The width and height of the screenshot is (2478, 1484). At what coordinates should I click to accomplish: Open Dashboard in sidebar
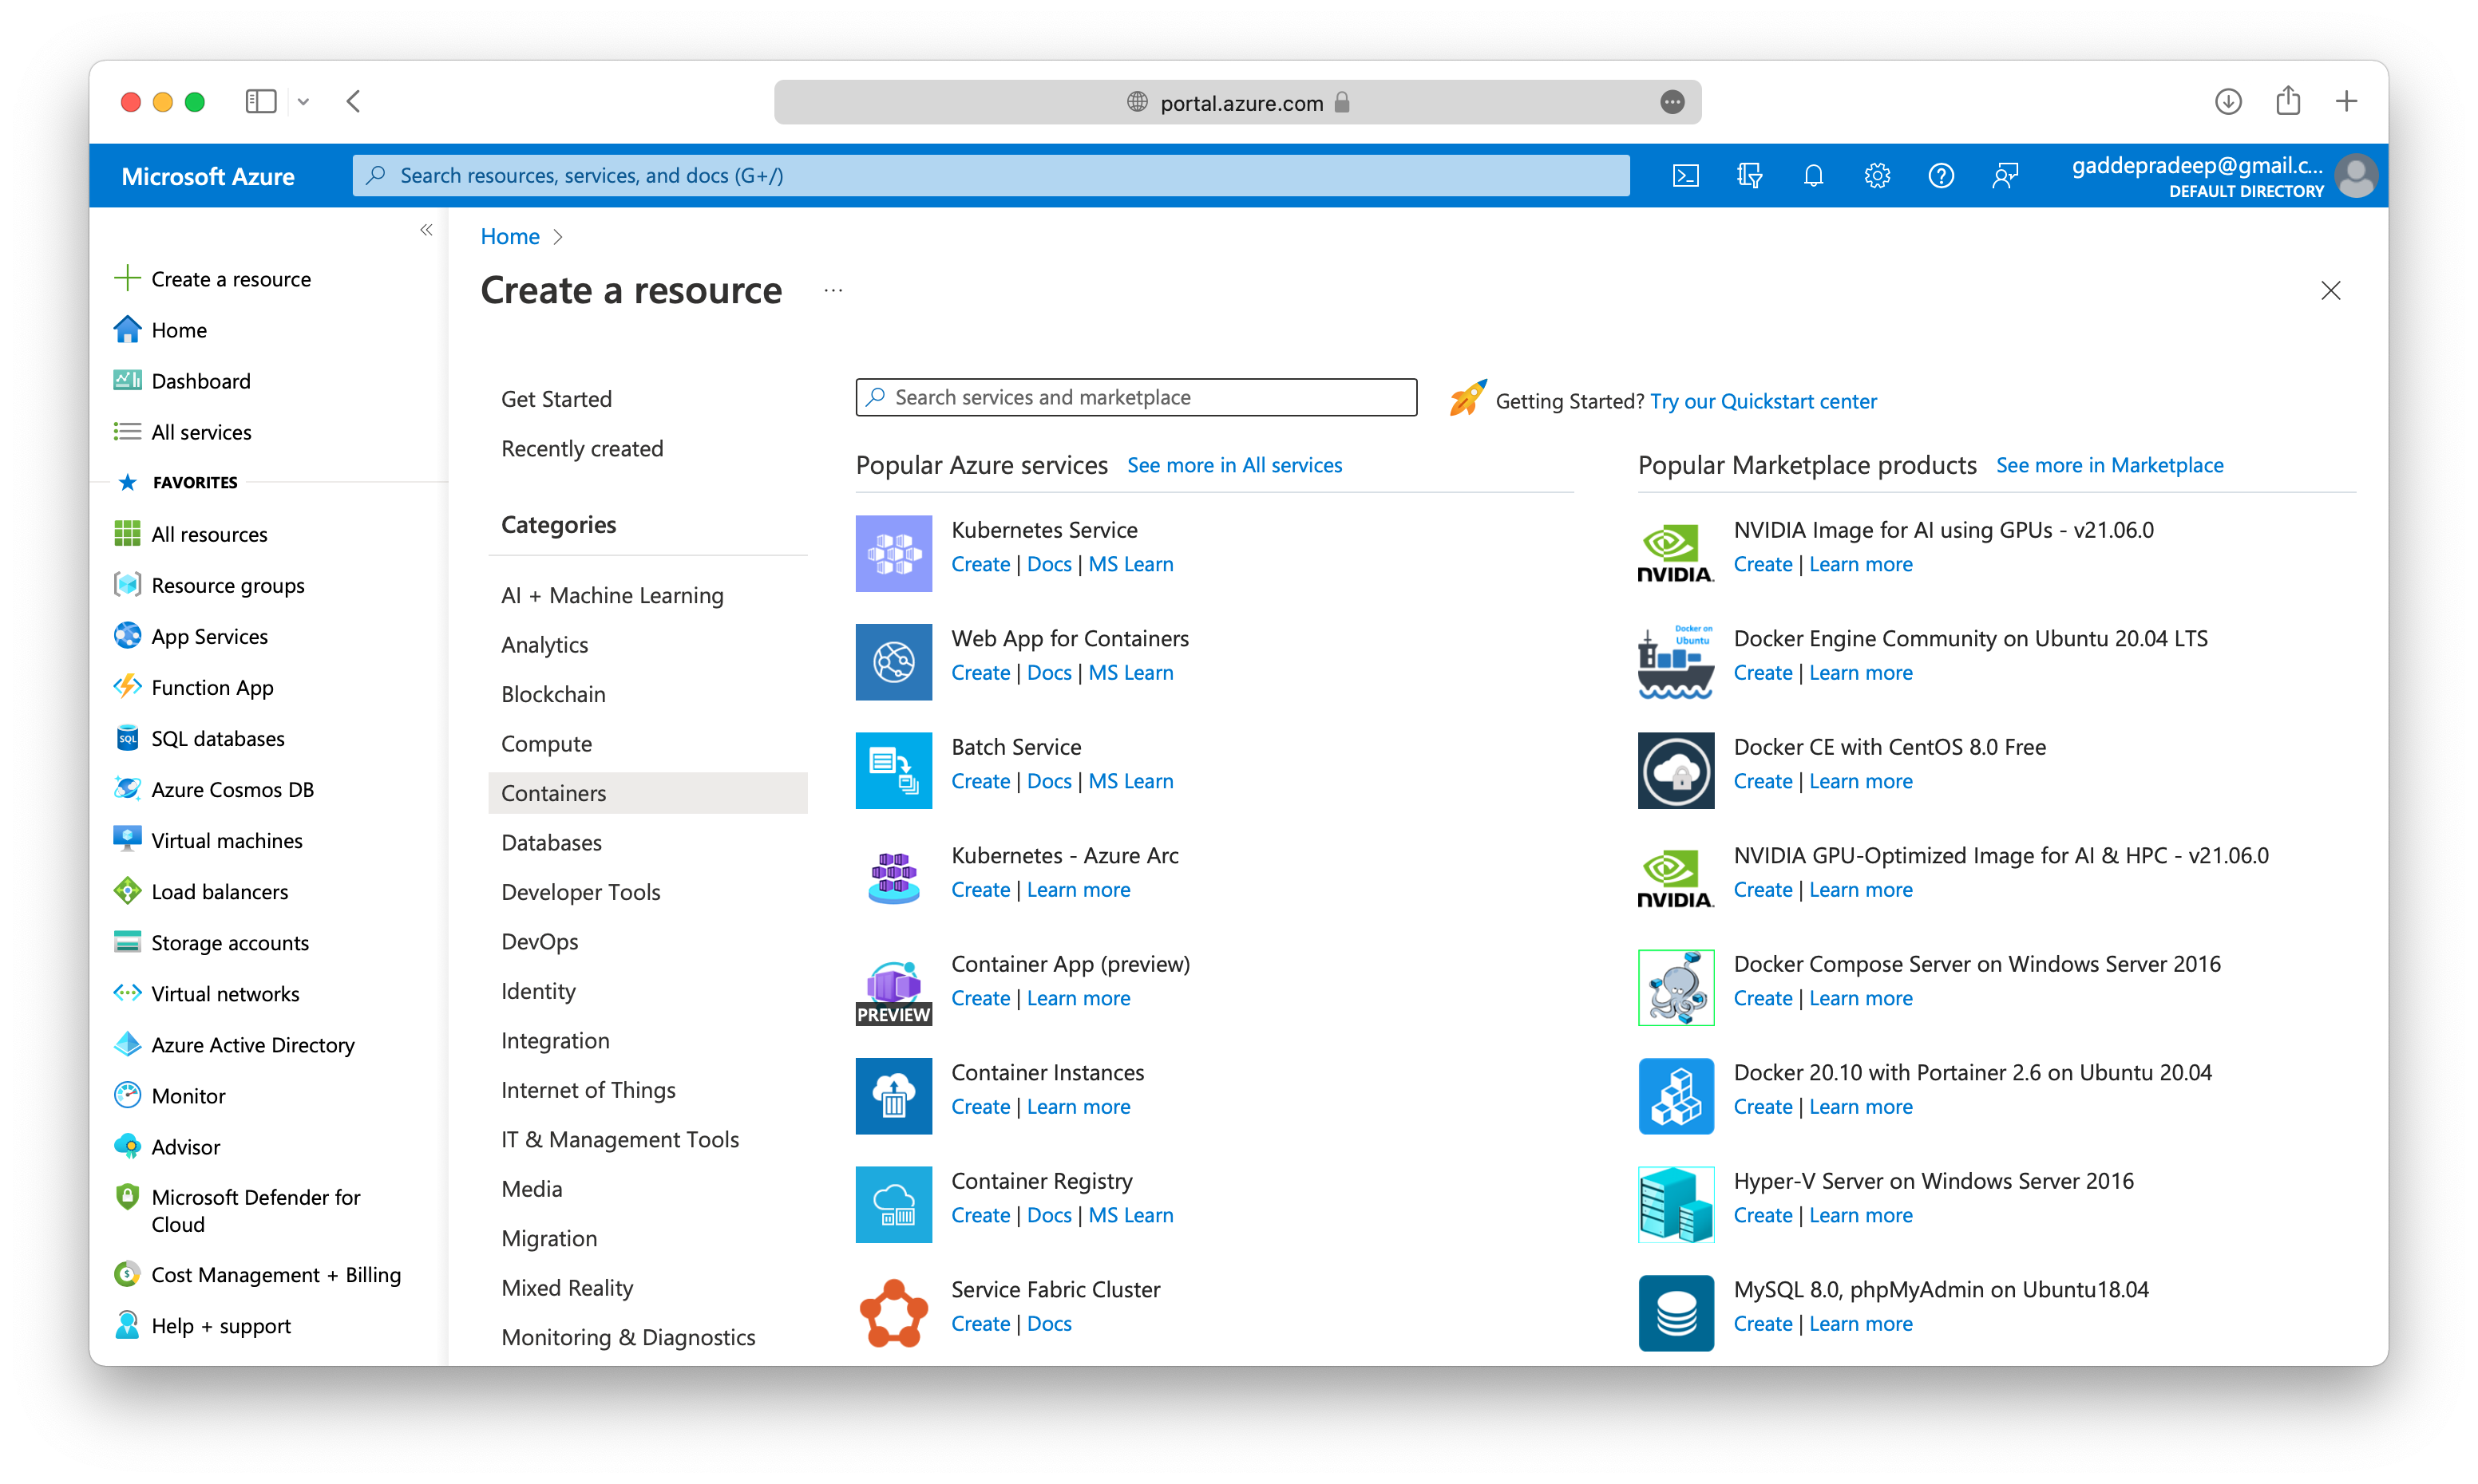[200, 380]
